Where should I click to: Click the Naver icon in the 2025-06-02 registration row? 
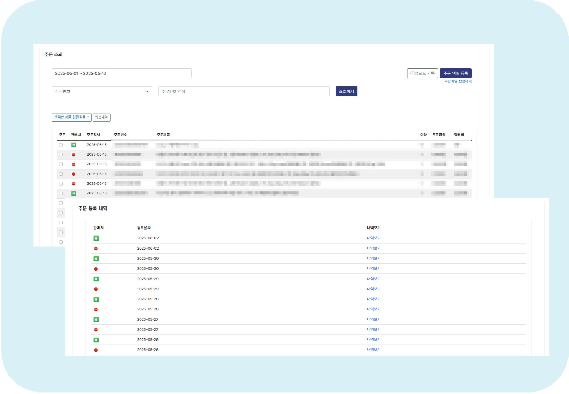click(x=96, y=238)
